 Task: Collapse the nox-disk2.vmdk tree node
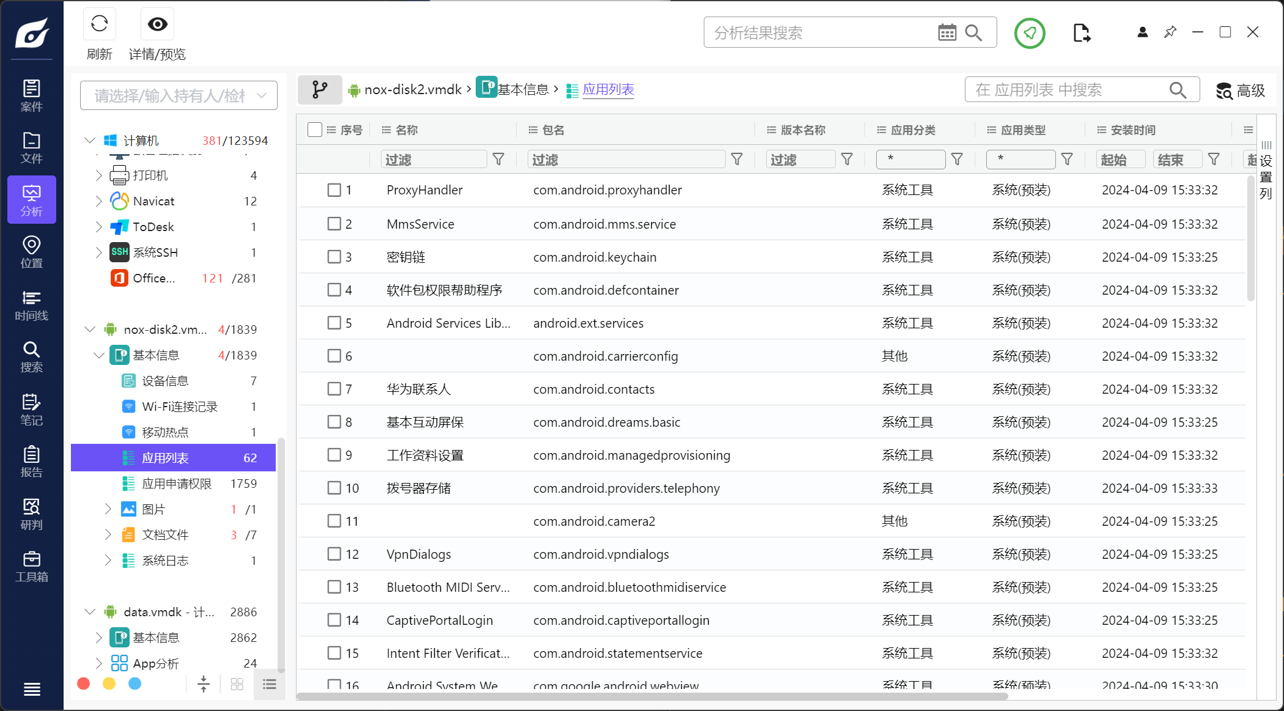click(x=90, y=330)
